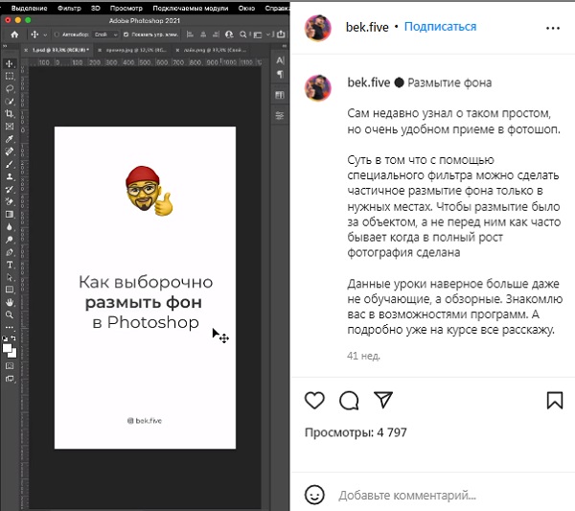Toggle the Показать упр. элем. checkbox
The image size is (575, 511).
[126, 35]
